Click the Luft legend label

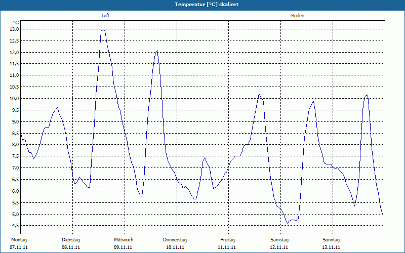click(x=105, y=16)
